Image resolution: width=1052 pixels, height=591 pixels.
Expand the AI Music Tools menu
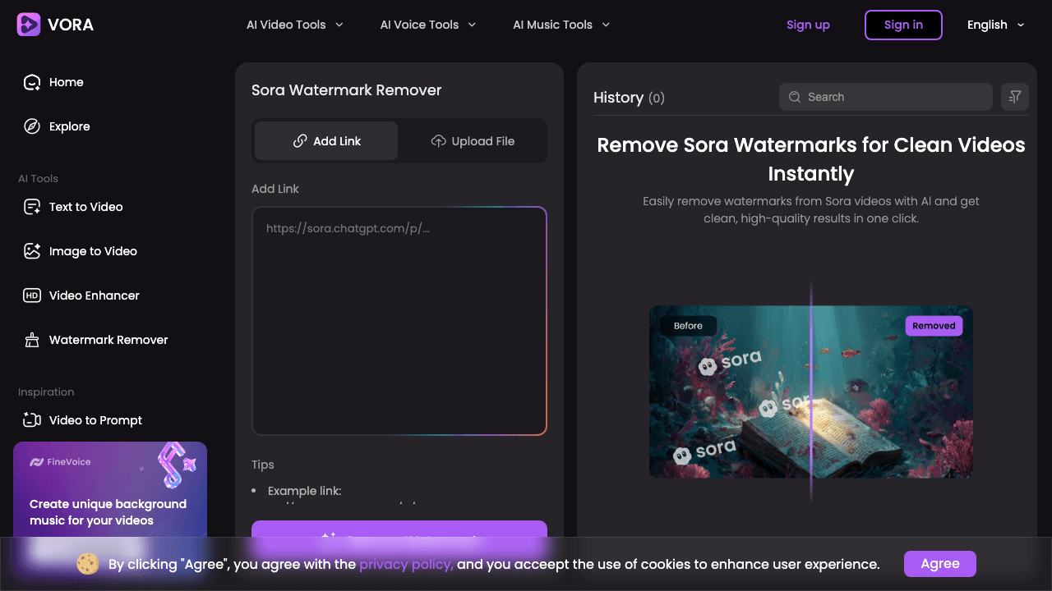[x=561, y=25]
